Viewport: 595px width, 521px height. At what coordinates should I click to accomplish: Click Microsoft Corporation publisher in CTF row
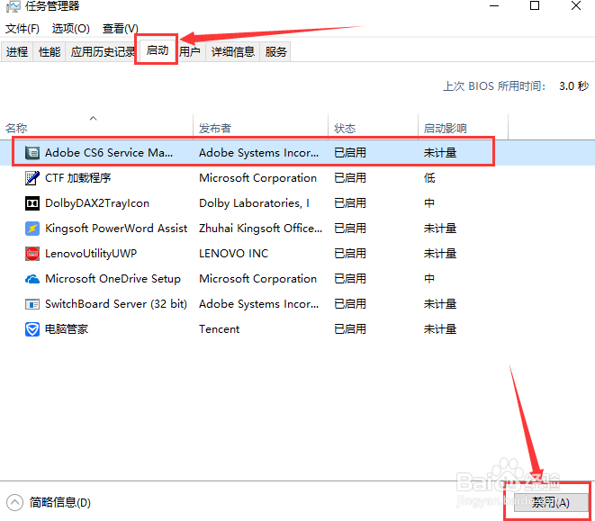click(x=258, y=178)
